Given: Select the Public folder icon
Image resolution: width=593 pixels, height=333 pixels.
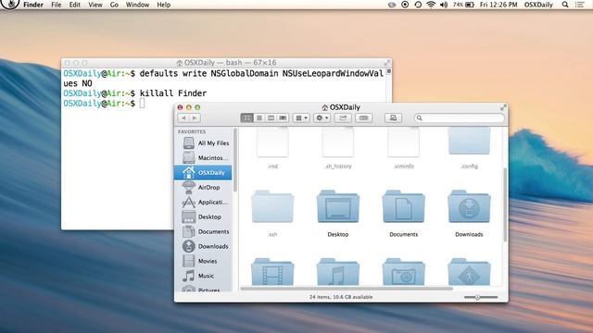Looking at the screenshot, I should [469, 272].
